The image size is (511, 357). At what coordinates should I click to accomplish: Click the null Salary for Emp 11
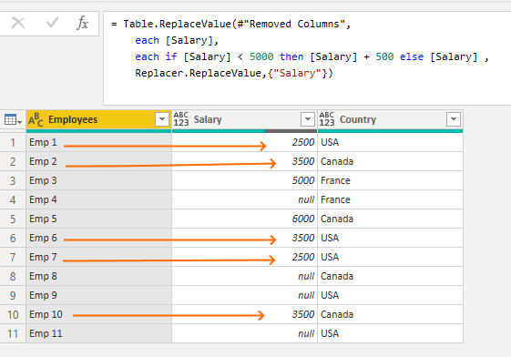point(244,334)
